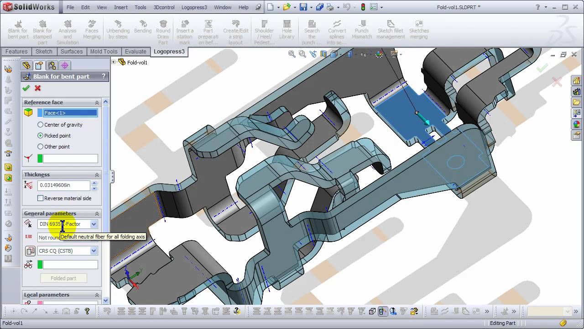Open the Insert menu
The width and height of the screenshot is (584, 329).
(121, 7)
